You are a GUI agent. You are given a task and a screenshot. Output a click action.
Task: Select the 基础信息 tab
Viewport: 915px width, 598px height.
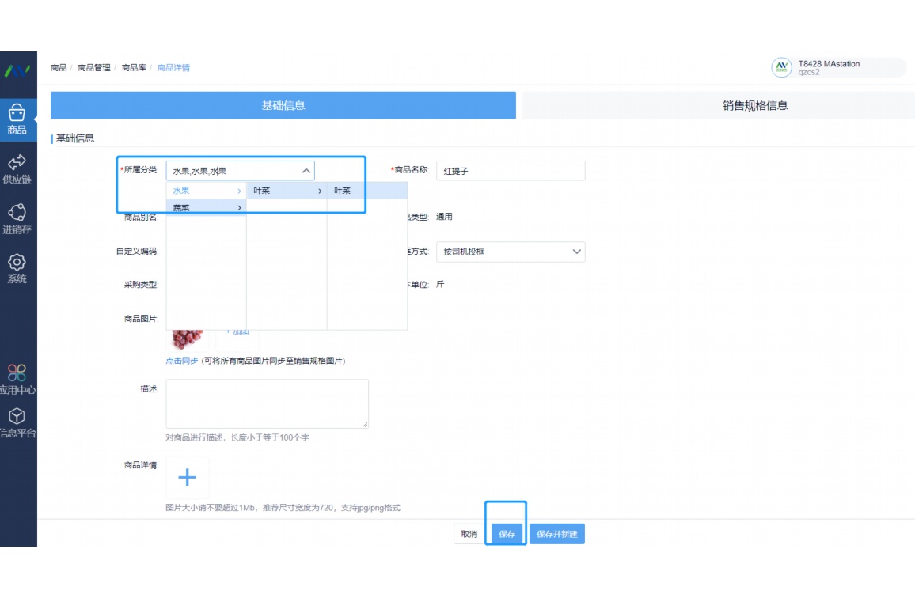tap(283, 105)
